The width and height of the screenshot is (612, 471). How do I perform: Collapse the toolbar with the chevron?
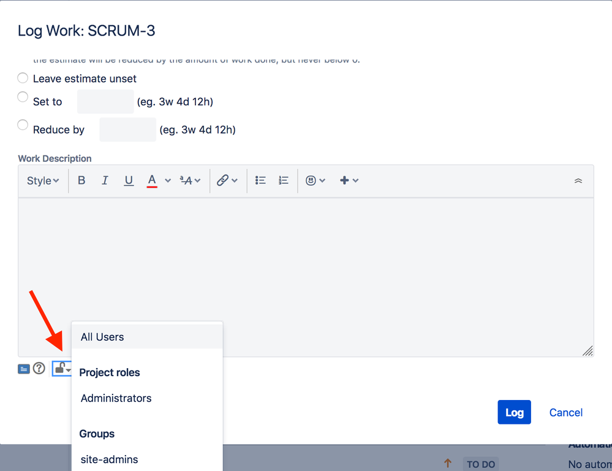click(578, 180)
